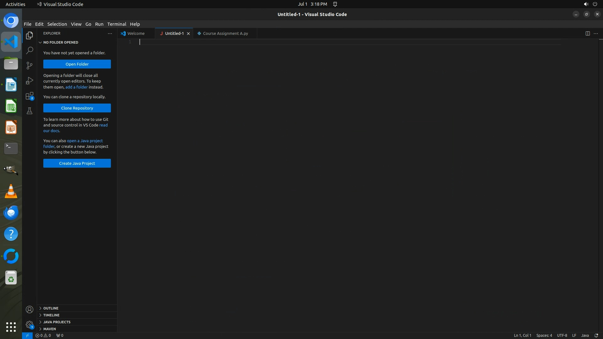Open the Extensions view icon
This screenshot has height=339, width=603.
[x=30, y=96]
